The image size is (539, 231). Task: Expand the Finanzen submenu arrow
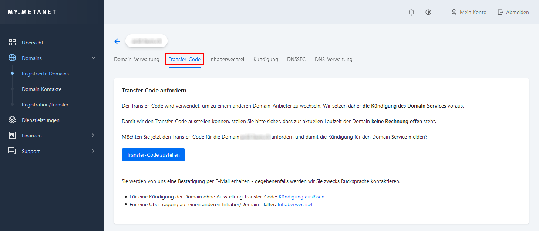[93, 135]
